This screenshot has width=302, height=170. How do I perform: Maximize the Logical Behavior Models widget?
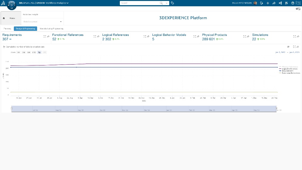pyautogui.click(x=195, y=36)
